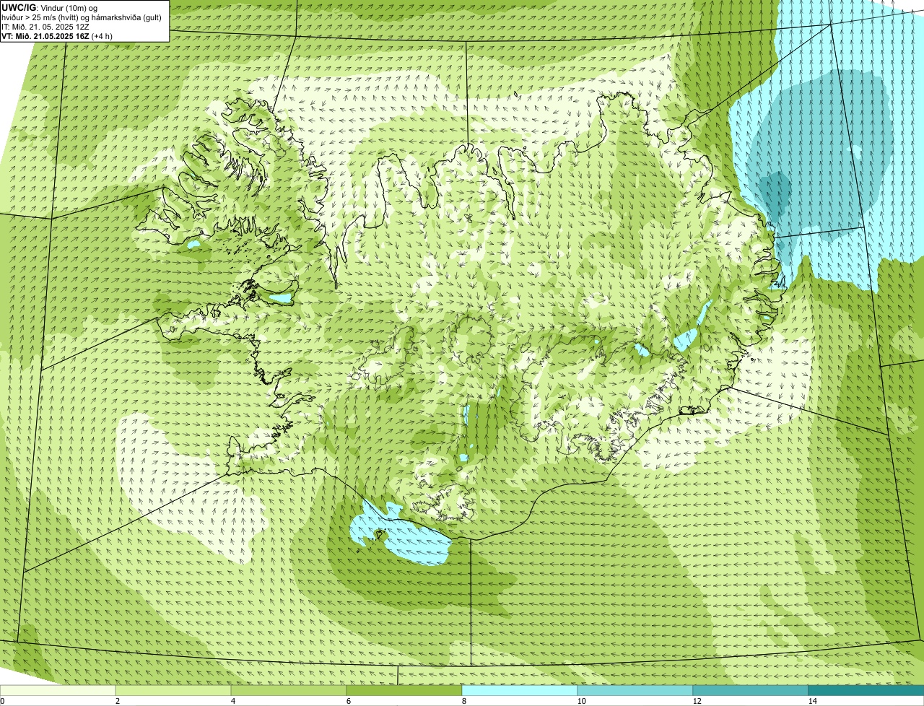Viewport: 924px width, 706px height.
Task: Click the '10' tick label on the colorbar
Action: point(581,701)
